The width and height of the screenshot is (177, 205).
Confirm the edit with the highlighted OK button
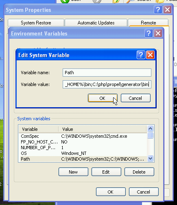coord(103,98)
